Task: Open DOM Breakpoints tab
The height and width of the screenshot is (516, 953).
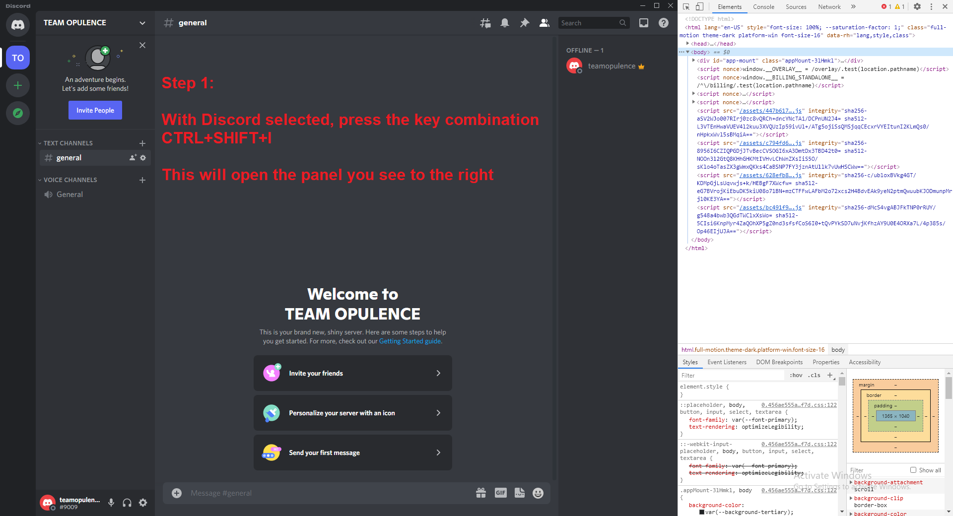Action: point(779,362)
